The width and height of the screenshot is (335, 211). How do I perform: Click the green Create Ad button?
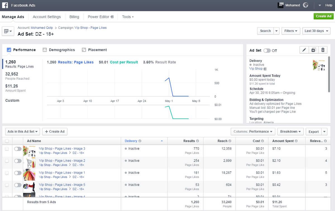324,16
